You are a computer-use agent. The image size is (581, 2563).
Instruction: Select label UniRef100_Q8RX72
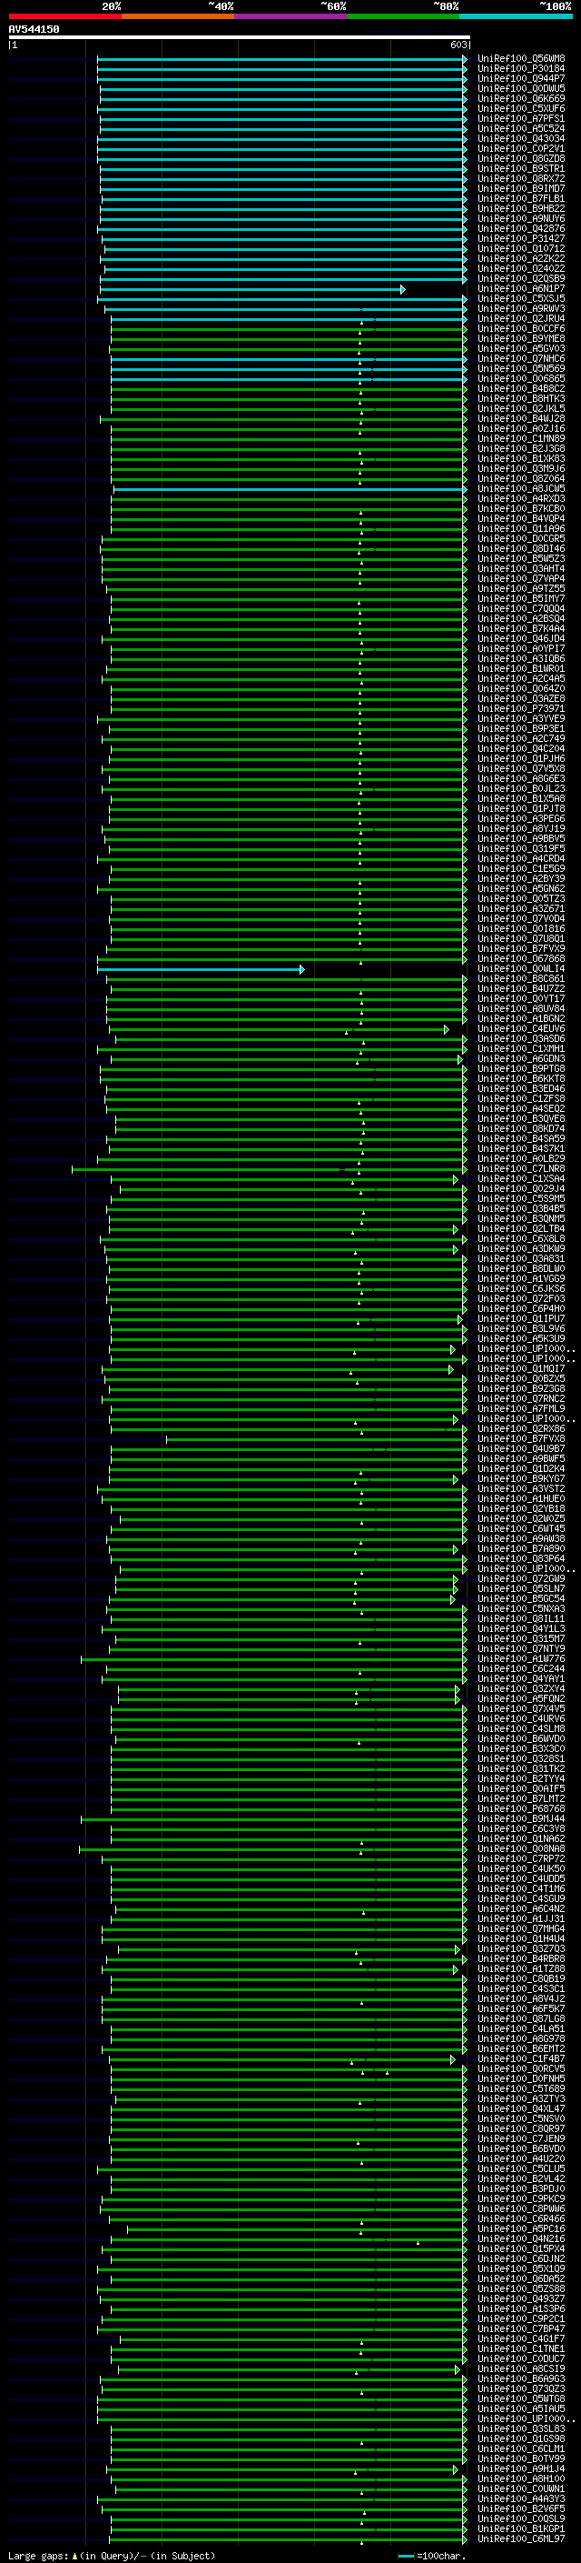pyautogui.click(x=521, y=179)
